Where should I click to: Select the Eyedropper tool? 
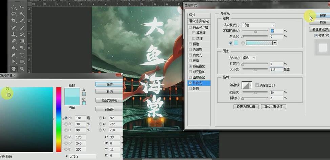point(22,21)
